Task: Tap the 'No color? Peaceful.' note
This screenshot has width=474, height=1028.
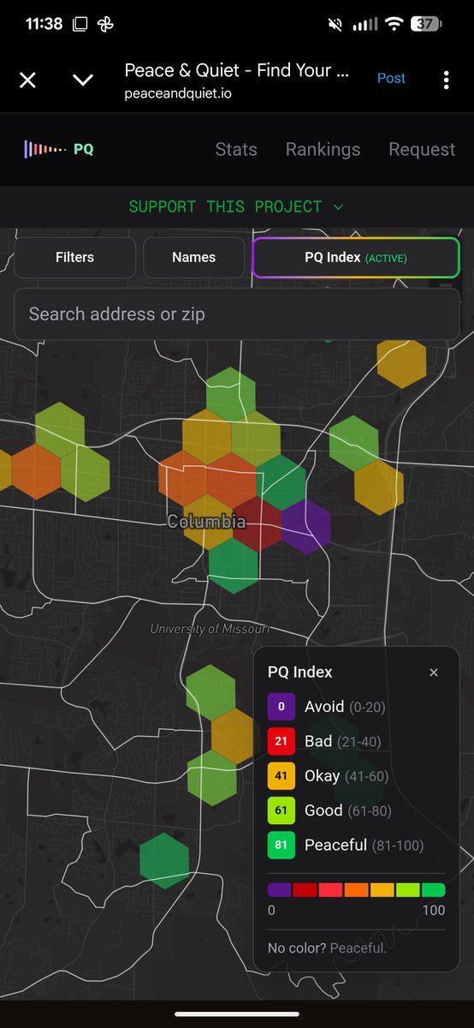Action: (x=328, y=948)
